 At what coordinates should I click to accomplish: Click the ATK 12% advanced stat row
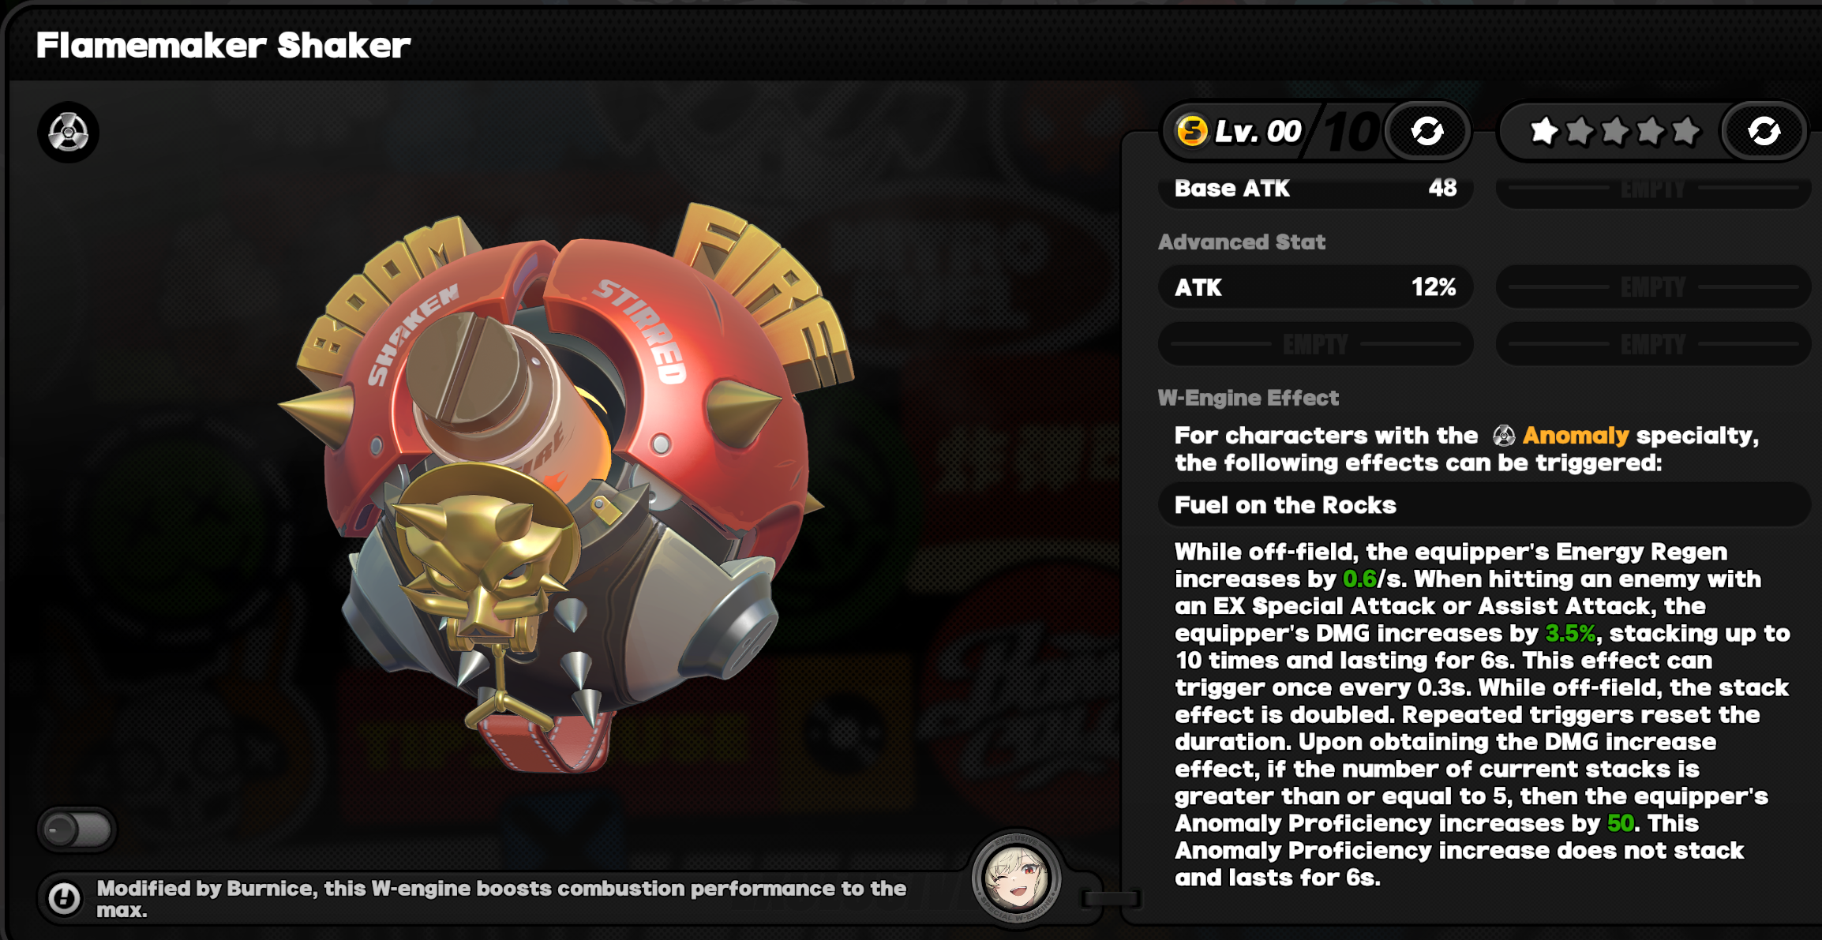(x=1315, y=287)
